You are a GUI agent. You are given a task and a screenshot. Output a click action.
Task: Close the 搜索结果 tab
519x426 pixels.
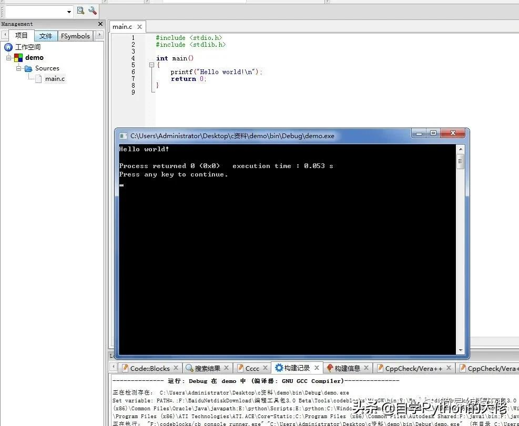point(227,368)
